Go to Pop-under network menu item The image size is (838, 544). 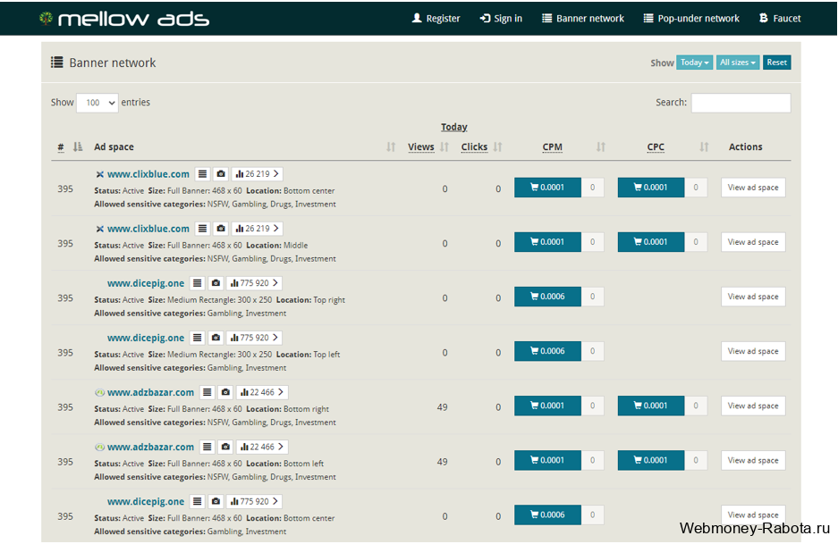tap(691, 18)
